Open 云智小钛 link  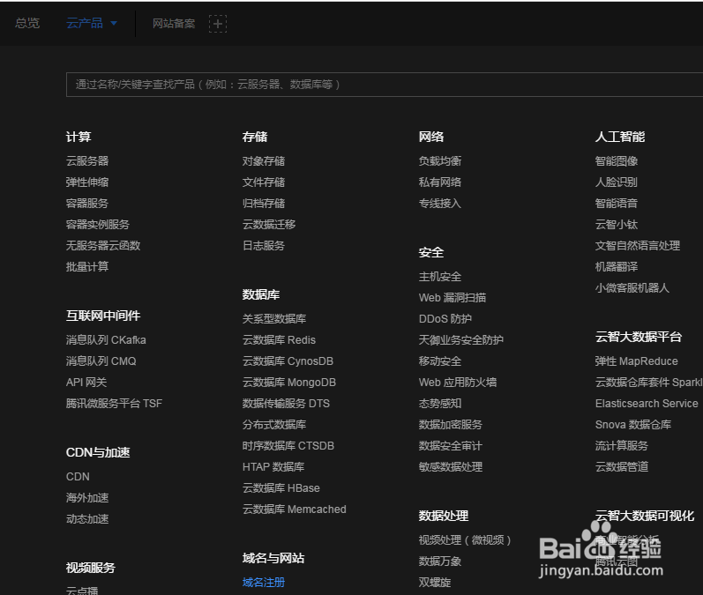tap(617, 224)
